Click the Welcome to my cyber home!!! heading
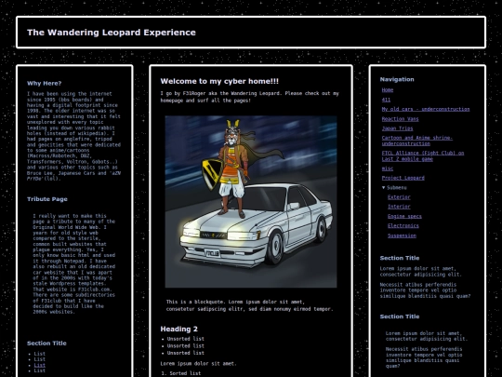This screenshot has height=377, width=502. [219, 81]
